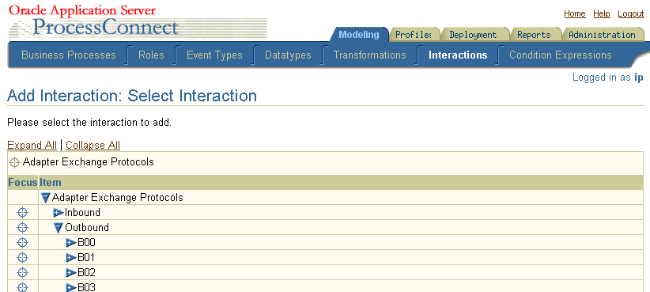This screenshot has width=650, height=292.
Task: Open the Condition Expressions subtab
Action: coord(561,55)
